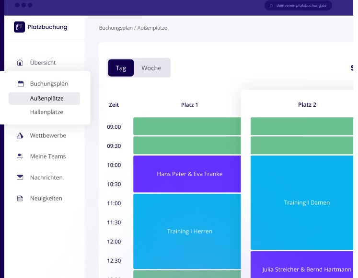The height and width of the screenshot is (278, 358).
Task: Open the Training I Herren block
Action: [189, 231]
